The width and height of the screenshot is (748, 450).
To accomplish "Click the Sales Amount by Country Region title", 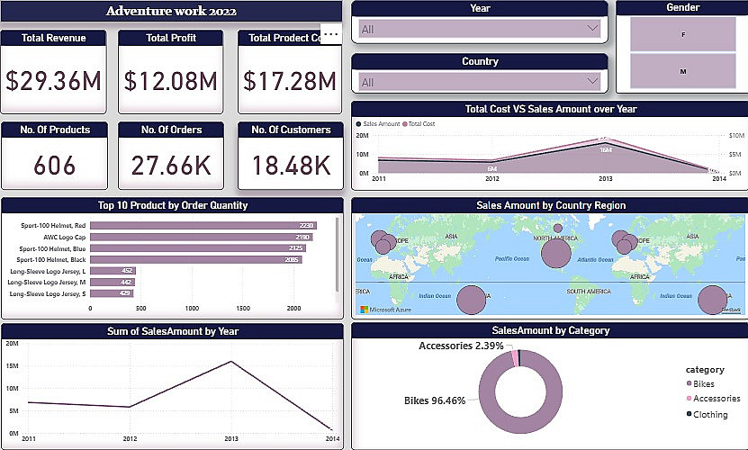I will (551, 205).
